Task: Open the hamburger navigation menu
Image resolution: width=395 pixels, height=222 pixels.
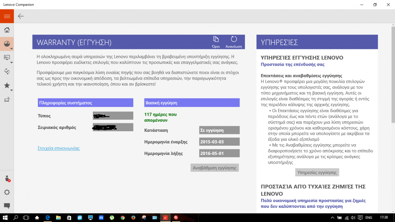Action: click(7, 16)
